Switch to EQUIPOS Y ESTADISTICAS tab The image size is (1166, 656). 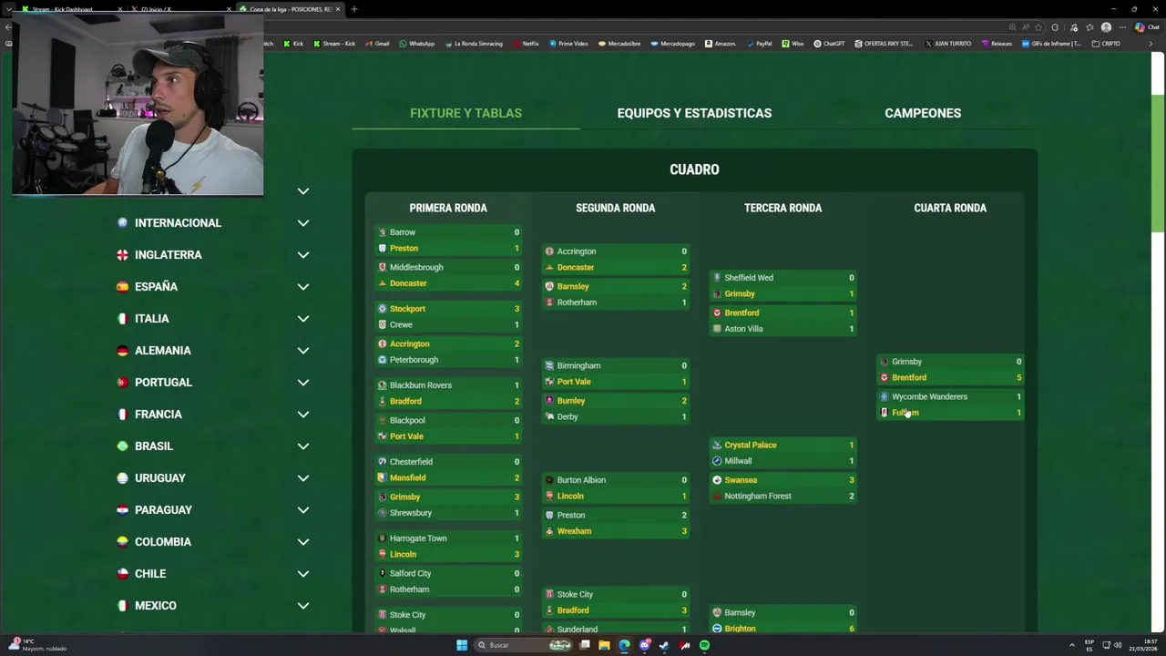694,113
